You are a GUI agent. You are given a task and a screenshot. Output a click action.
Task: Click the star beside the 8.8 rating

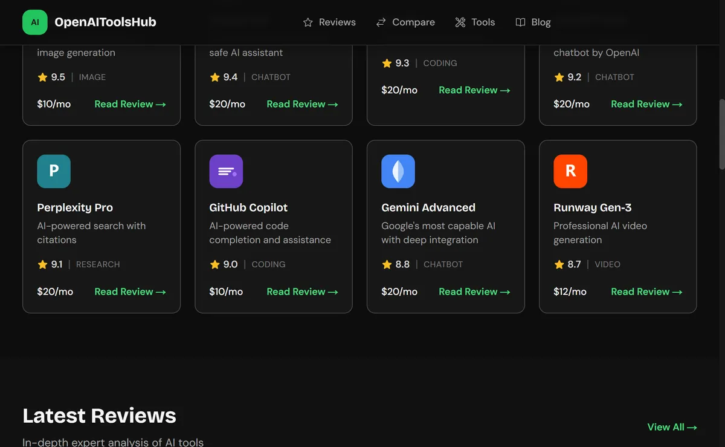coord(387,264)
